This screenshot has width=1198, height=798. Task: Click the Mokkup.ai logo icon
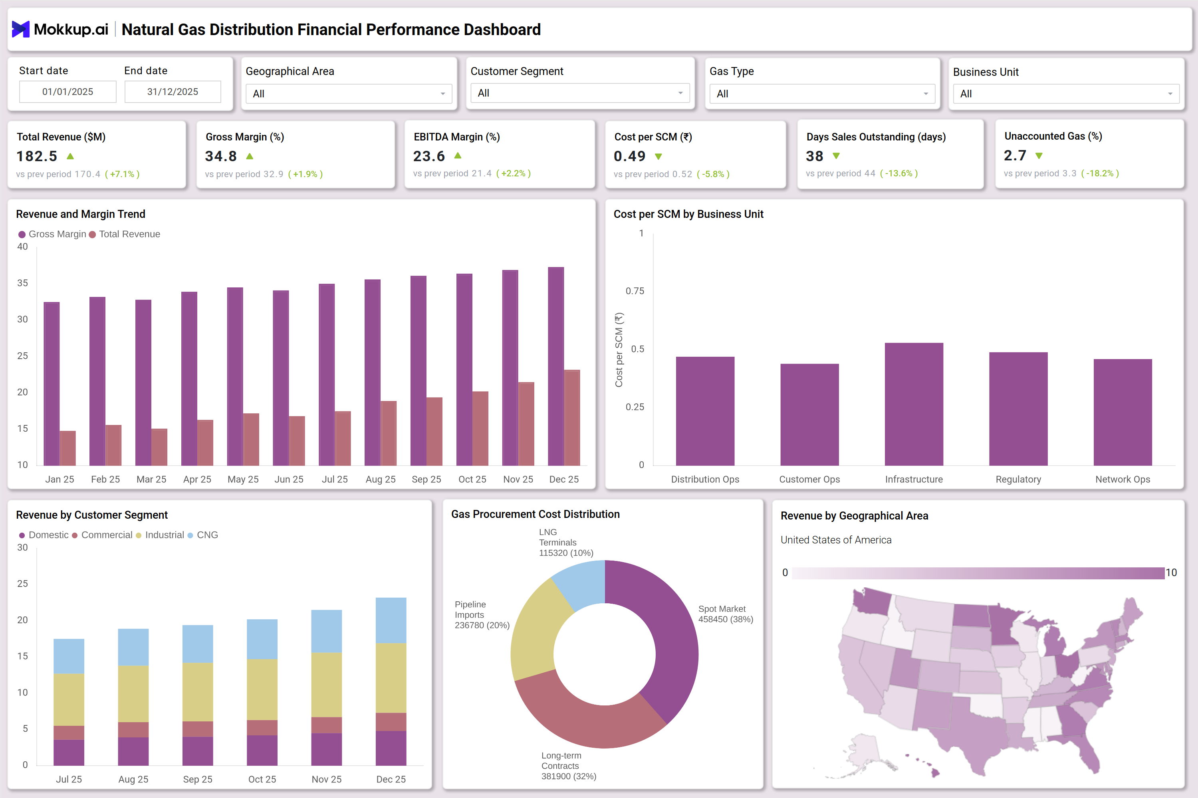coord(20,29)
